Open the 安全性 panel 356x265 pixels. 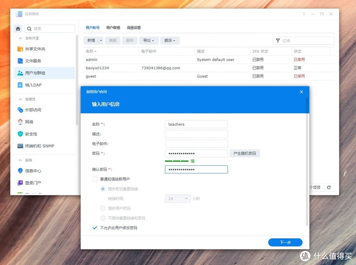point(31,134)
